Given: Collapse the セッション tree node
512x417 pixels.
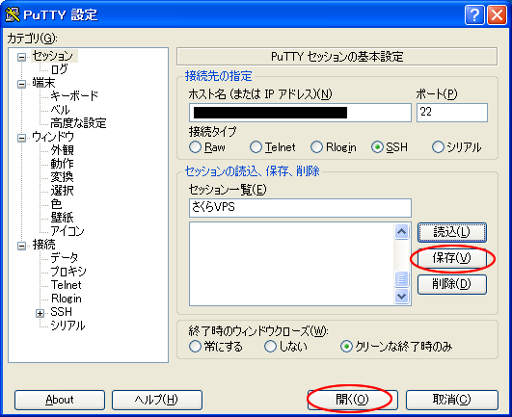Looking at the screenshot, I should point(21,58).
